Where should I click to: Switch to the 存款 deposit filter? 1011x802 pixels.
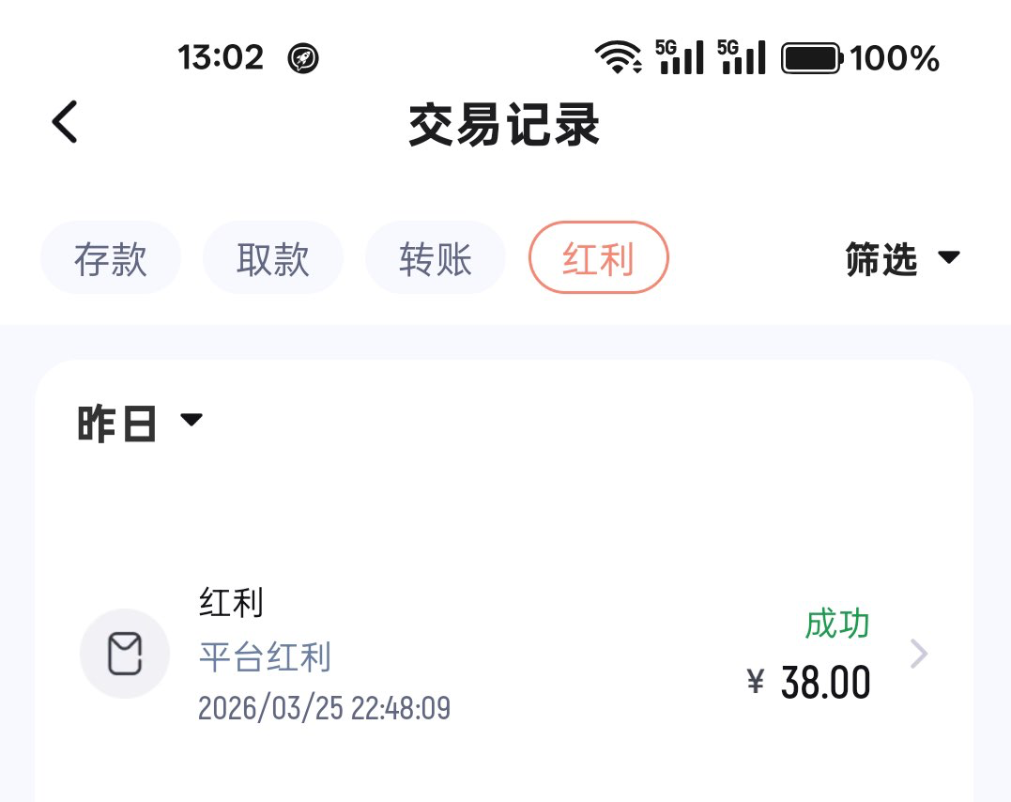coord(111,258)
